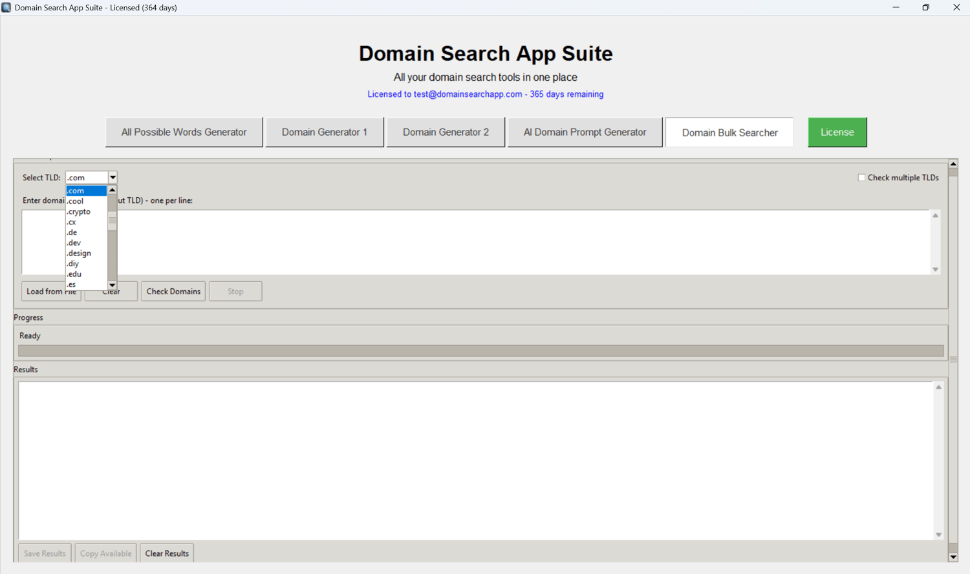Click inside the Results output area
This screenshot has height=574, width=970.
(476, 460)
